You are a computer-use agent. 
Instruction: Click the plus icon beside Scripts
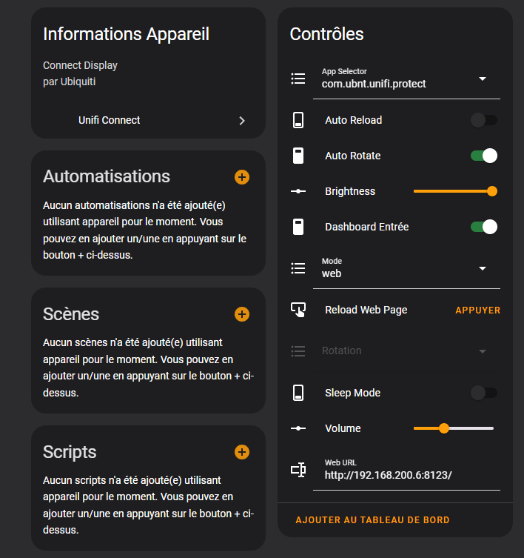(x=242, y=452)
